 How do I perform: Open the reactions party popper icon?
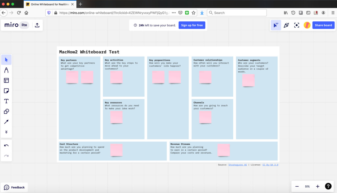286,25
